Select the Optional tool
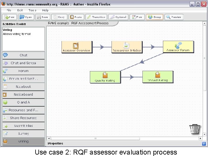 [x=118, y=17]
